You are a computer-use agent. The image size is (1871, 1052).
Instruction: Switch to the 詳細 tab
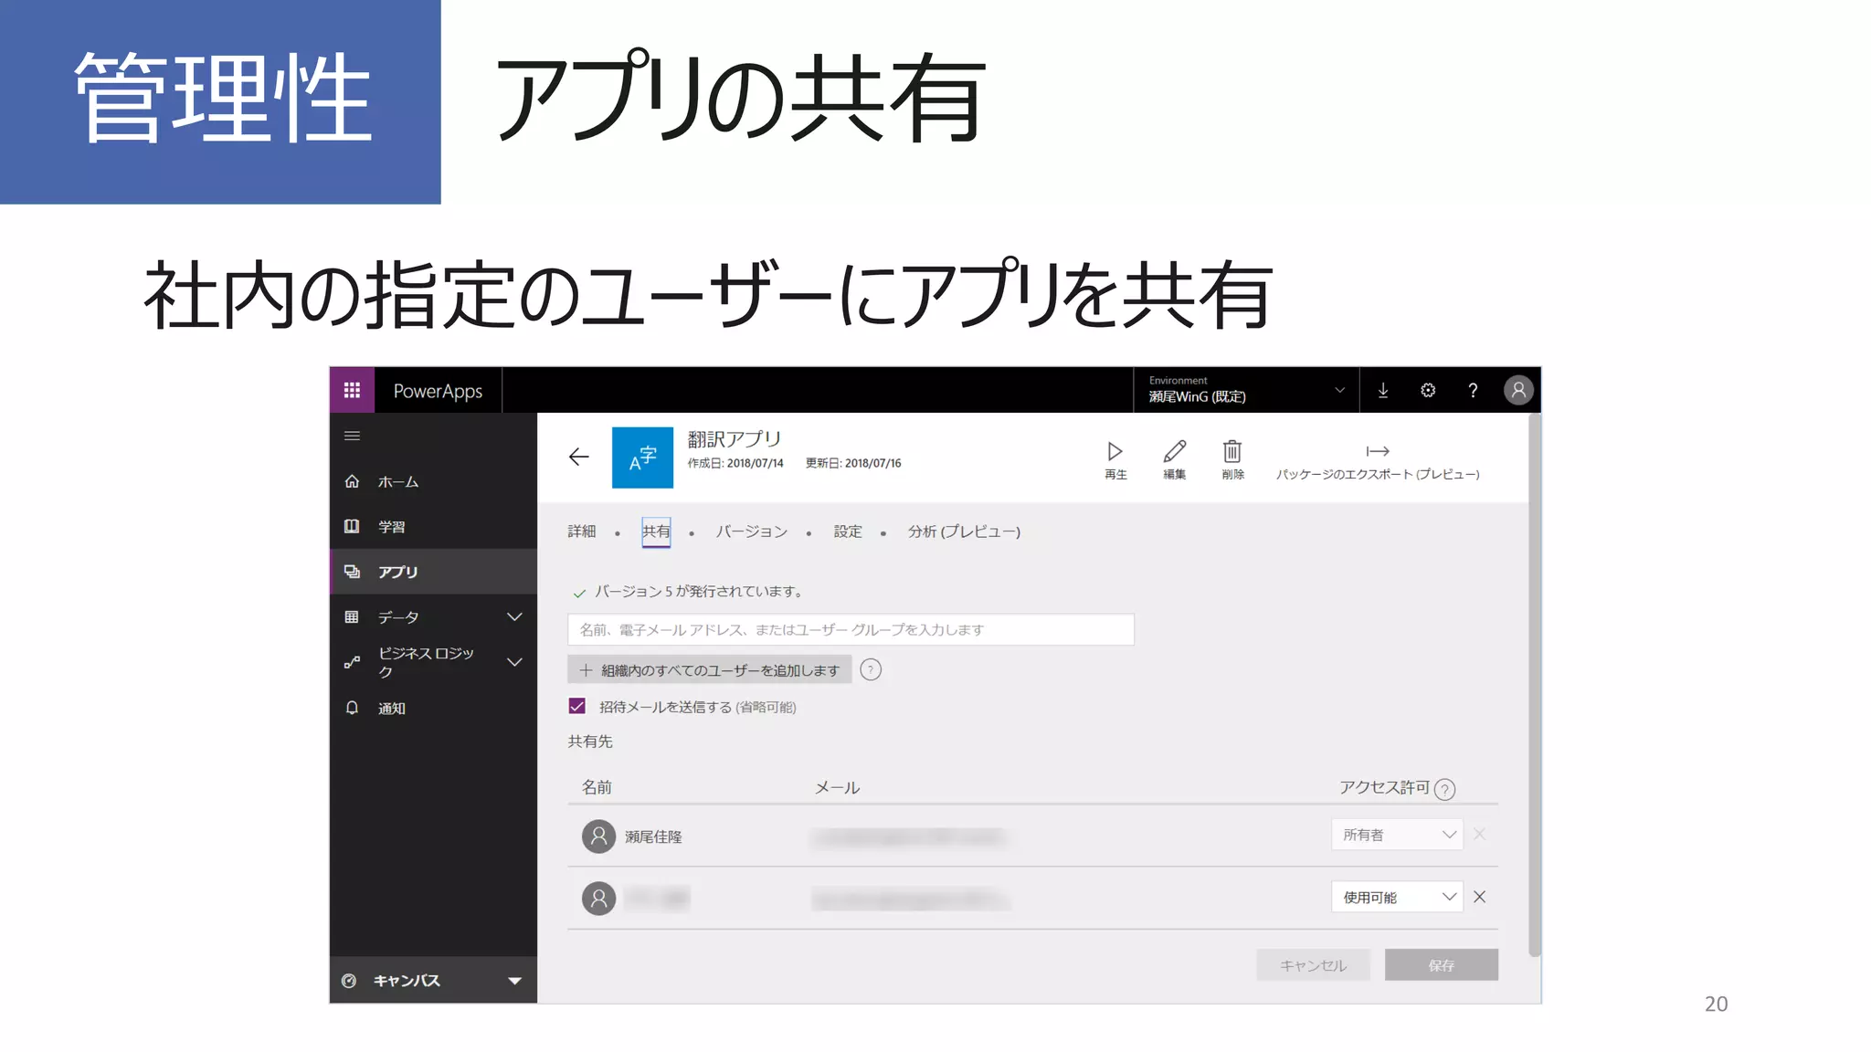point(582,531)
